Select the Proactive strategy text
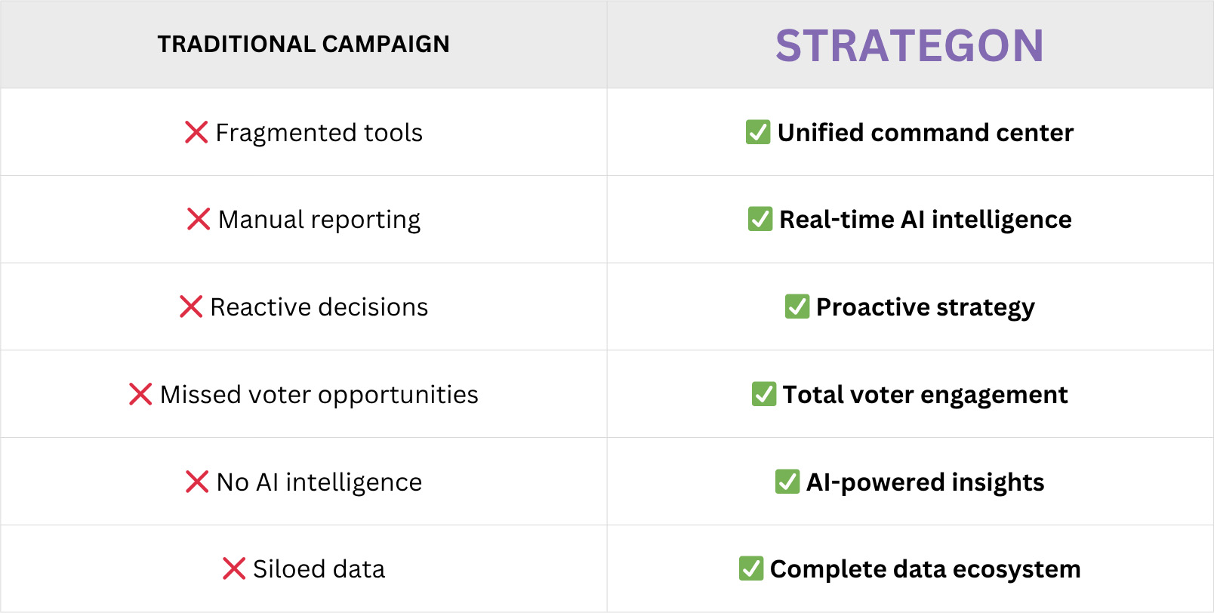Screen dimensions: 1214x613 926,307
